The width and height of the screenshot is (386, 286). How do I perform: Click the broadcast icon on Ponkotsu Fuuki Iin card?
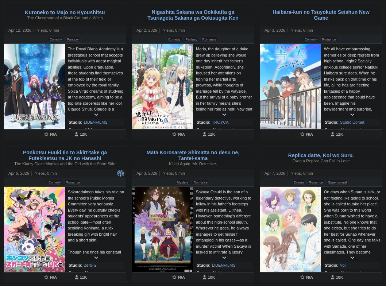[x=120, y=173]
